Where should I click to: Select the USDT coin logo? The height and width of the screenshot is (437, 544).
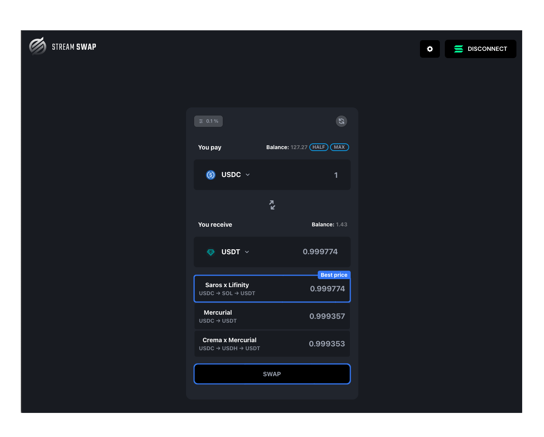(211, 252)
